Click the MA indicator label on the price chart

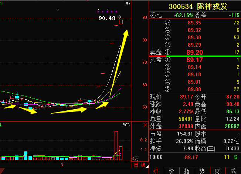pyautogui.click(x=128, y=4)
